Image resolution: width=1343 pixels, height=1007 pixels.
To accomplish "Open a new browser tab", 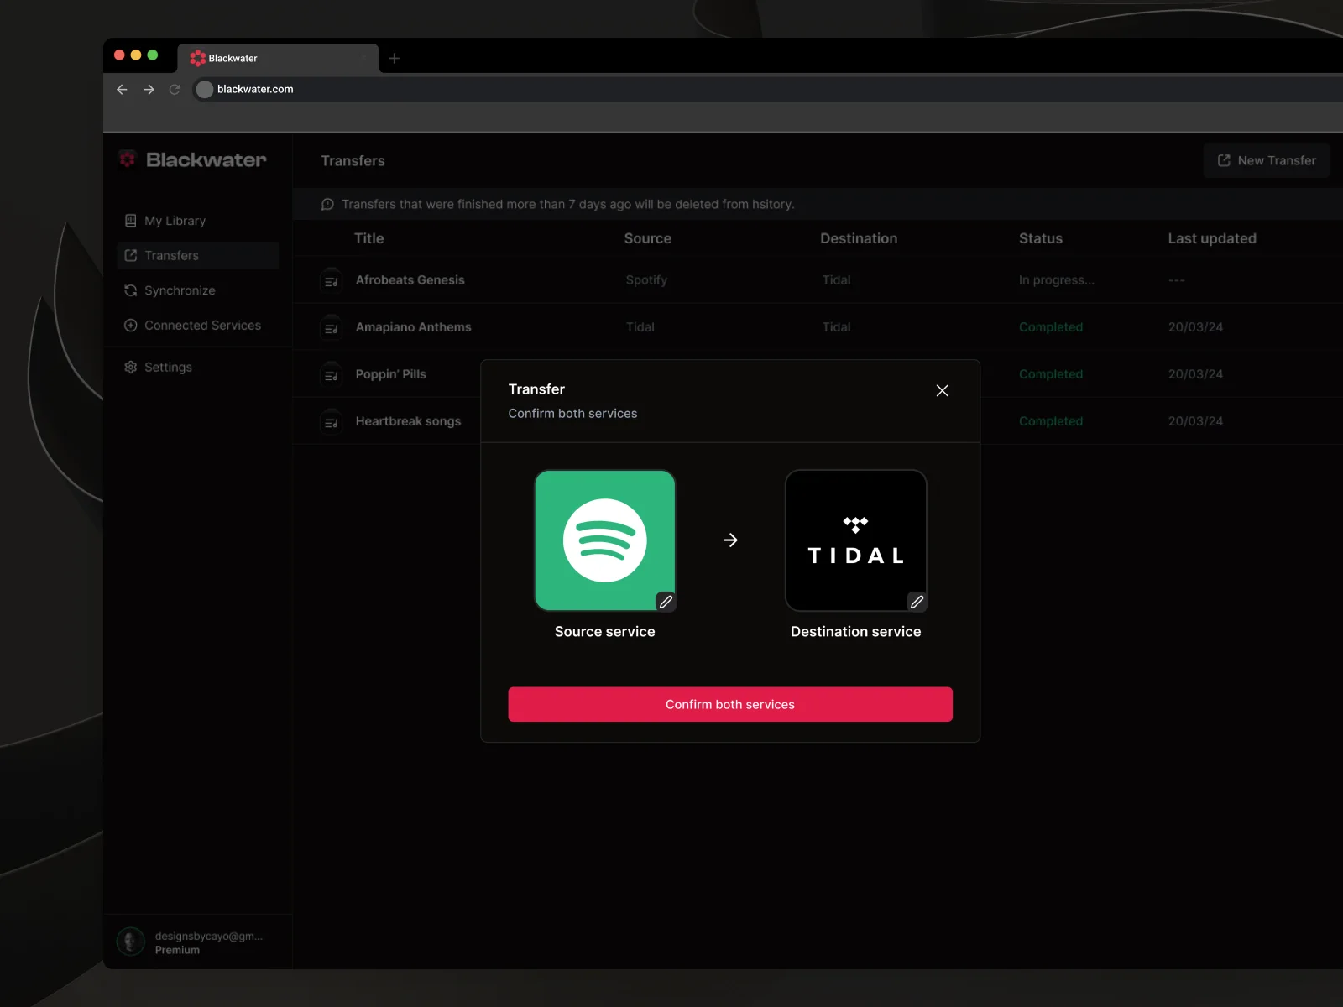I will [395, 58].
